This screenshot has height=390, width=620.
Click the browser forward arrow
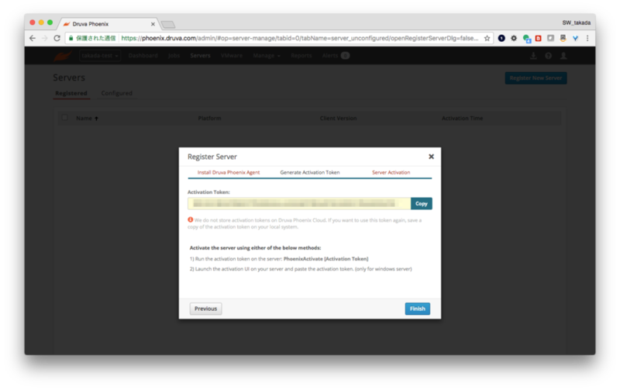coord(45,38)
